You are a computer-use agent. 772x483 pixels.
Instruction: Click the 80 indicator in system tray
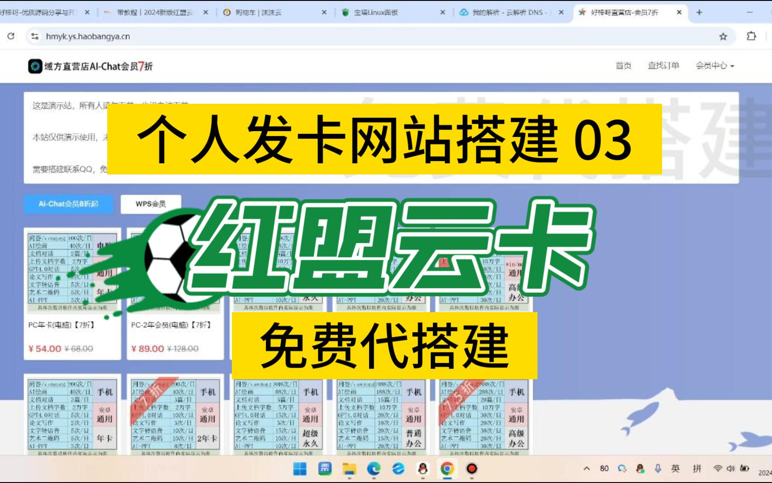604,468
